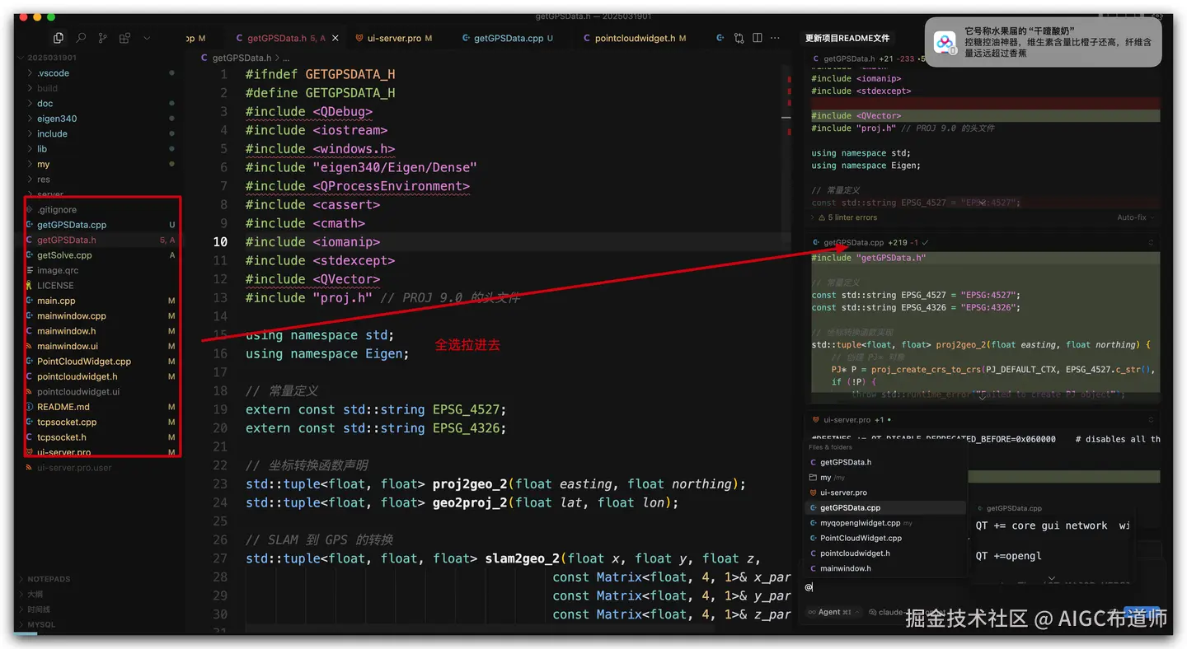
Task: Click the split editor icon
Action: 758,38
